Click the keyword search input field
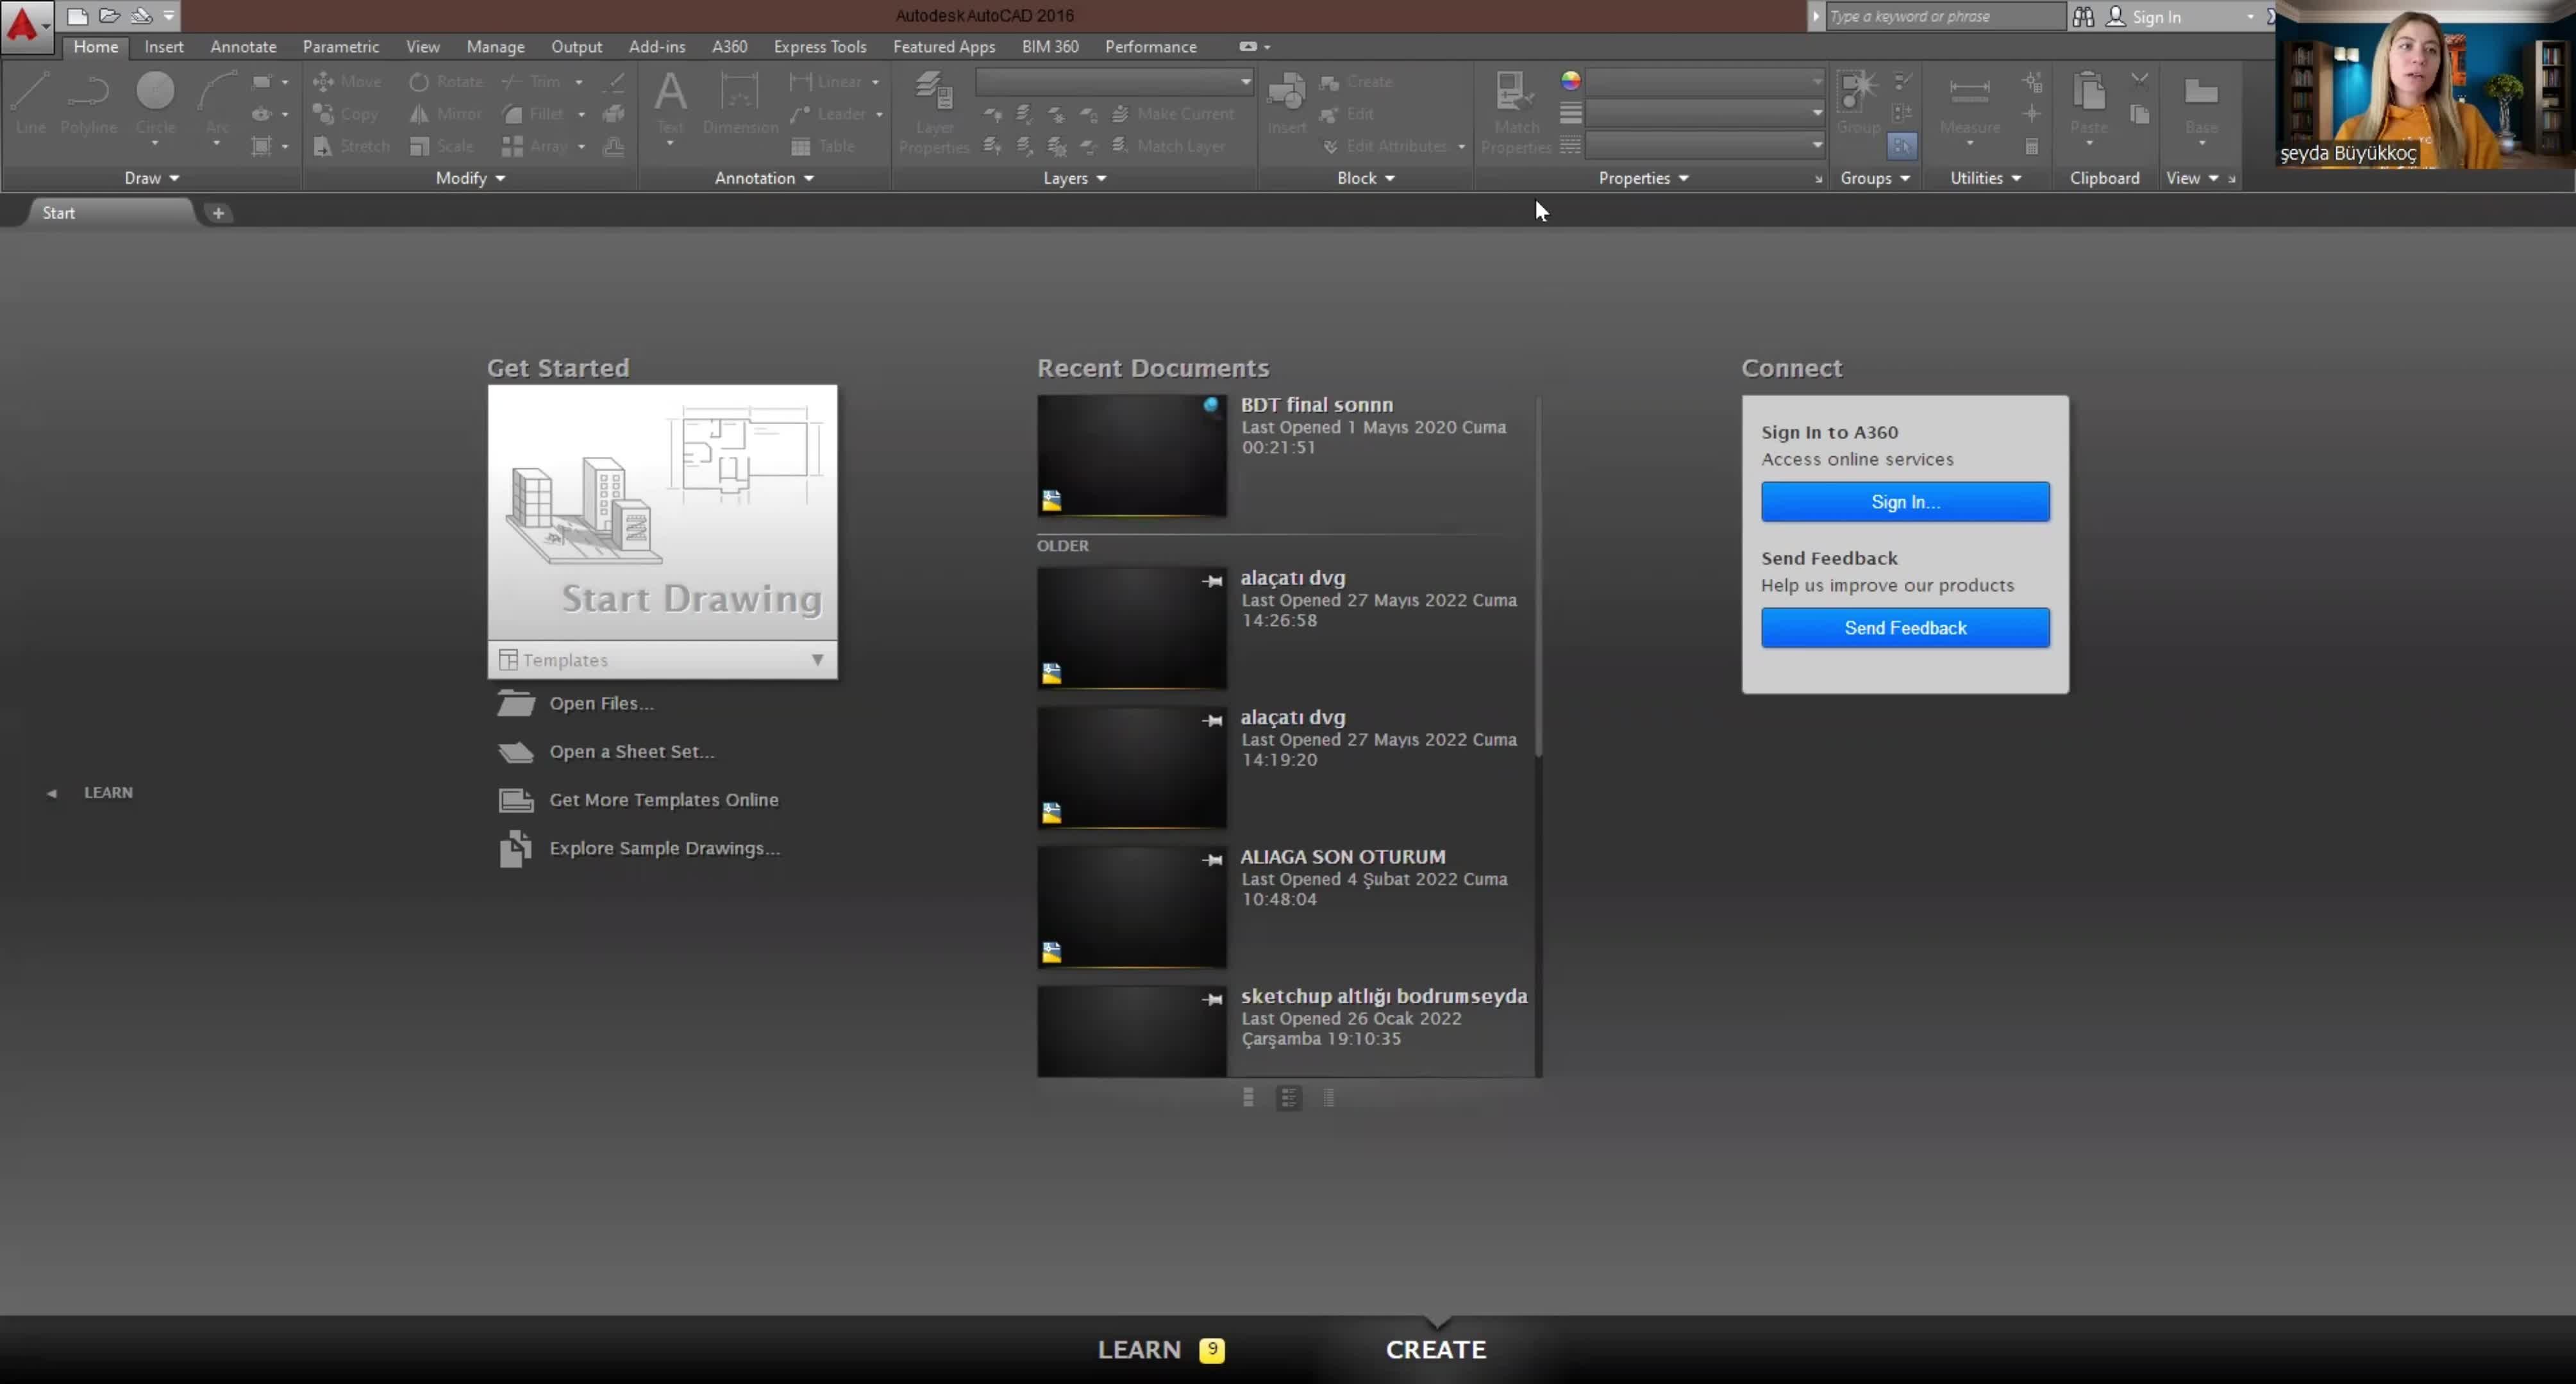Screen dimensions: 2576x1384 point(1944,16)
